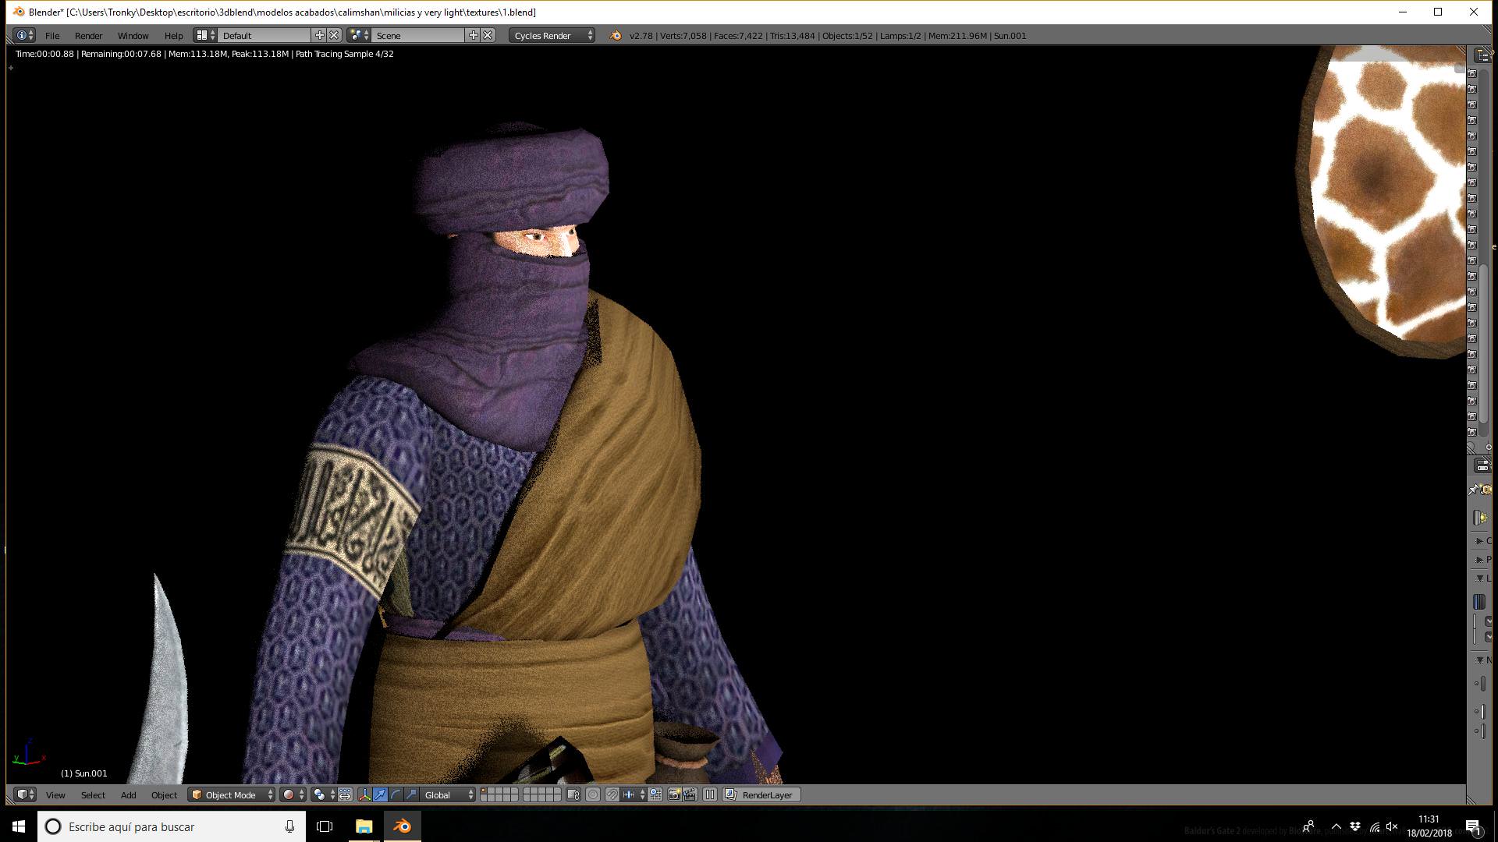Render OpenGL image of viewport

[675, 794]
